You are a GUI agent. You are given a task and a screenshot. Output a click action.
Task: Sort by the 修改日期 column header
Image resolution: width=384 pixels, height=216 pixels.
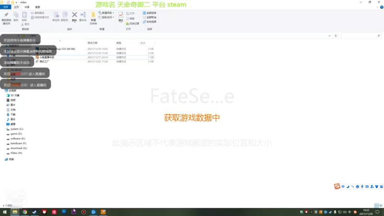coord(92,43)
